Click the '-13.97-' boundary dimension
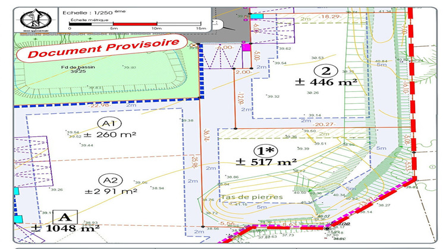 tap(366, 203)
